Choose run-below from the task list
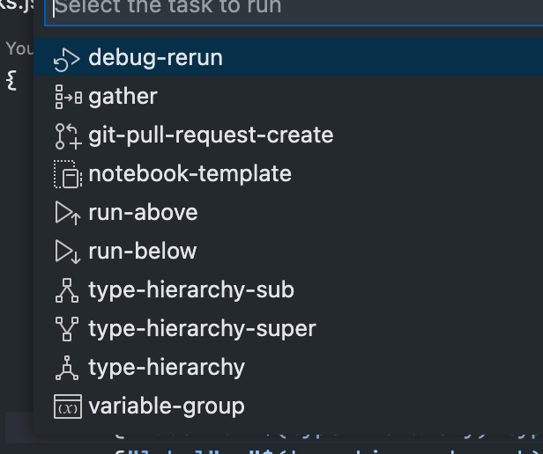This screenshot has width=543, height=454. point(143,252)
